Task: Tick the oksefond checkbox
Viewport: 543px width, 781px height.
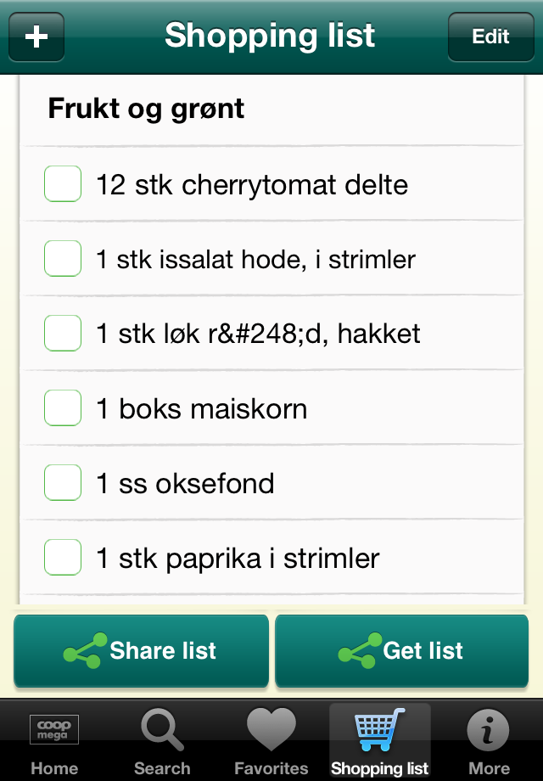Action: click(63, 483)
